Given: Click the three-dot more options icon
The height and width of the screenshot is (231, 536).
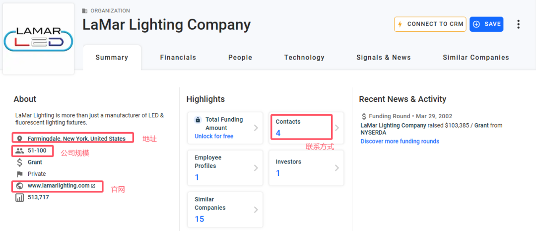Looking at the screenshot, I should (x=519, y=24).
